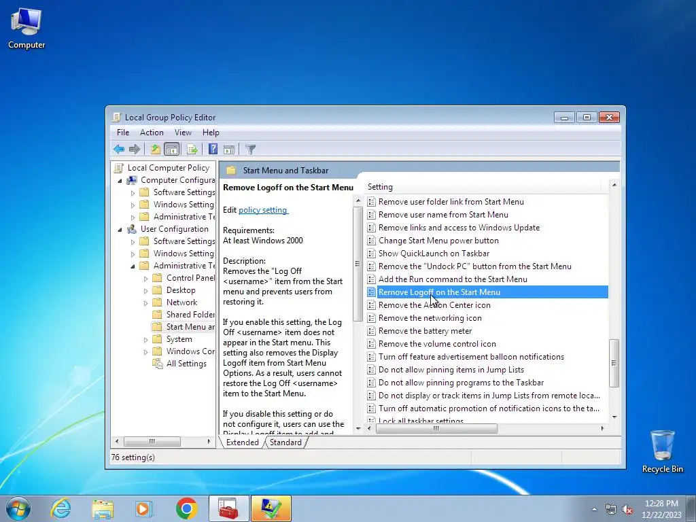Toggle the Show/Hide Action Pane icon
Screen dimensions: 696x522
[x=229, y=149]
